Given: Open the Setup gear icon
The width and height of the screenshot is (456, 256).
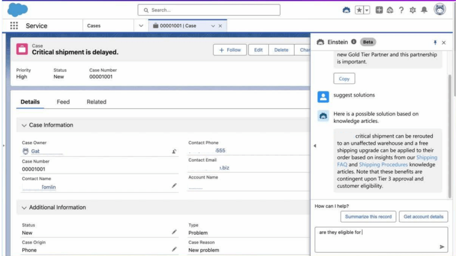Looking at the screenshot, I should pos(413,10).
